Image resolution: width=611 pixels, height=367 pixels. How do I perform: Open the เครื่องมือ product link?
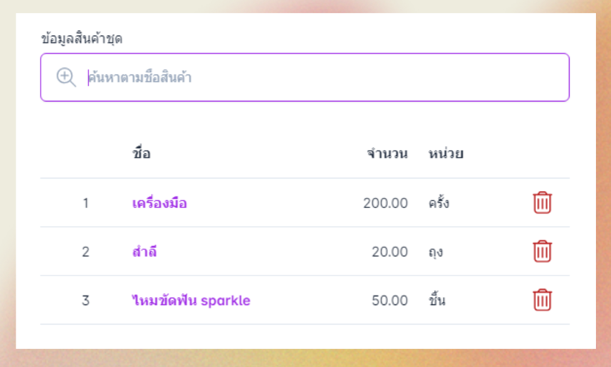click(x=160, y=204)
